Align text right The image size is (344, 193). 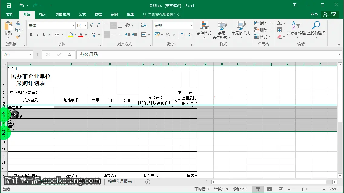click(120, 35)
